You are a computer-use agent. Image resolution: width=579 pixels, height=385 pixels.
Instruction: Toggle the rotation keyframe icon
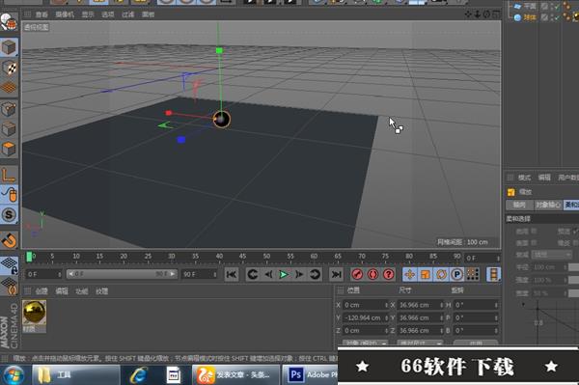[441, 274]
